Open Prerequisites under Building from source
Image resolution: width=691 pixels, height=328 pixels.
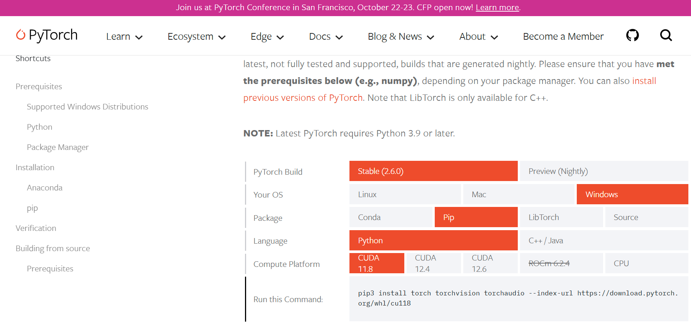click(x=50, y=269)
